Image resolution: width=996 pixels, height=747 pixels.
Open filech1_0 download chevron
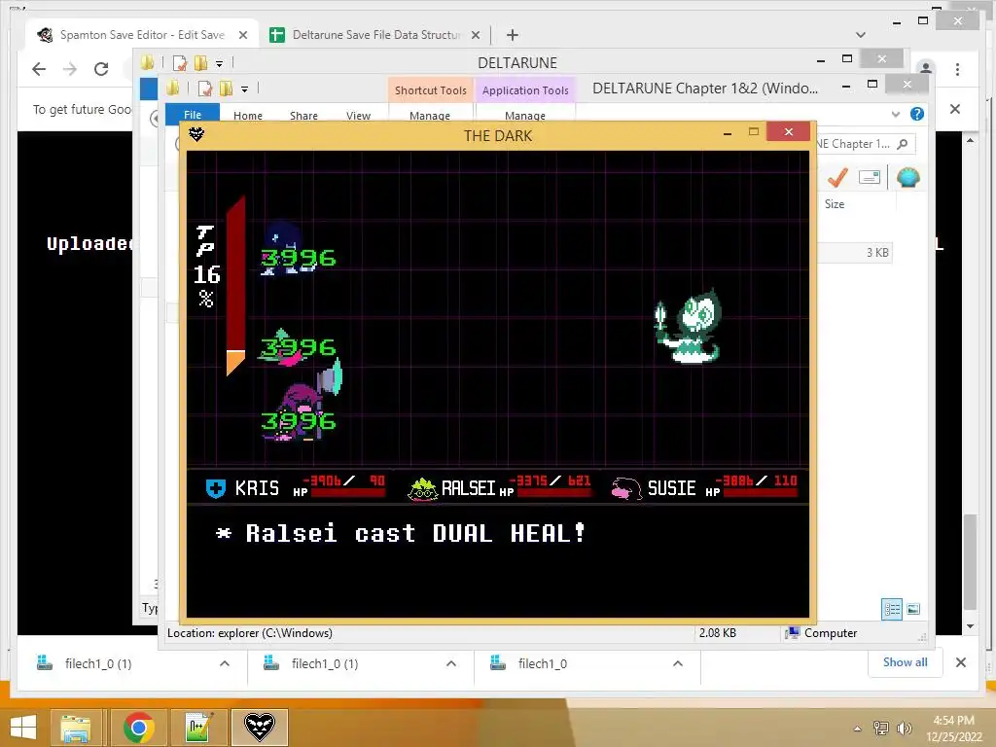(678, 663)
